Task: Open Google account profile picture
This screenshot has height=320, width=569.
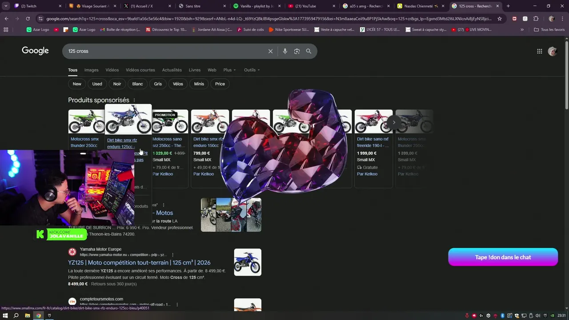Action: 553,51
